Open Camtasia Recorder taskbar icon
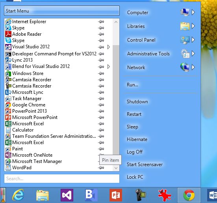The height and width of the screenshot is (203, 217). pyautogui.click(x=141, y=195)
